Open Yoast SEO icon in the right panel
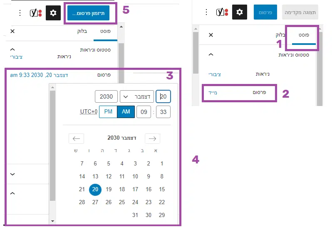This screenshot has width=332, height=227. 223,12
